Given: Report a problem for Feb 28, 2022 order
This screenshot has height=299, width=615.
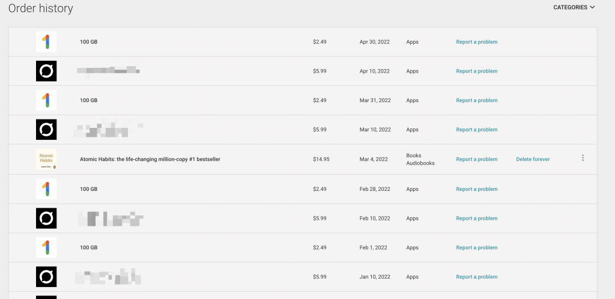Looking at the screenshot, I should (476, 189).
